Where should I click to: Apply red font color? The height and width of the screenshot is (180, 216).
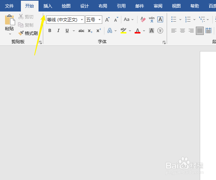point(138,31)
